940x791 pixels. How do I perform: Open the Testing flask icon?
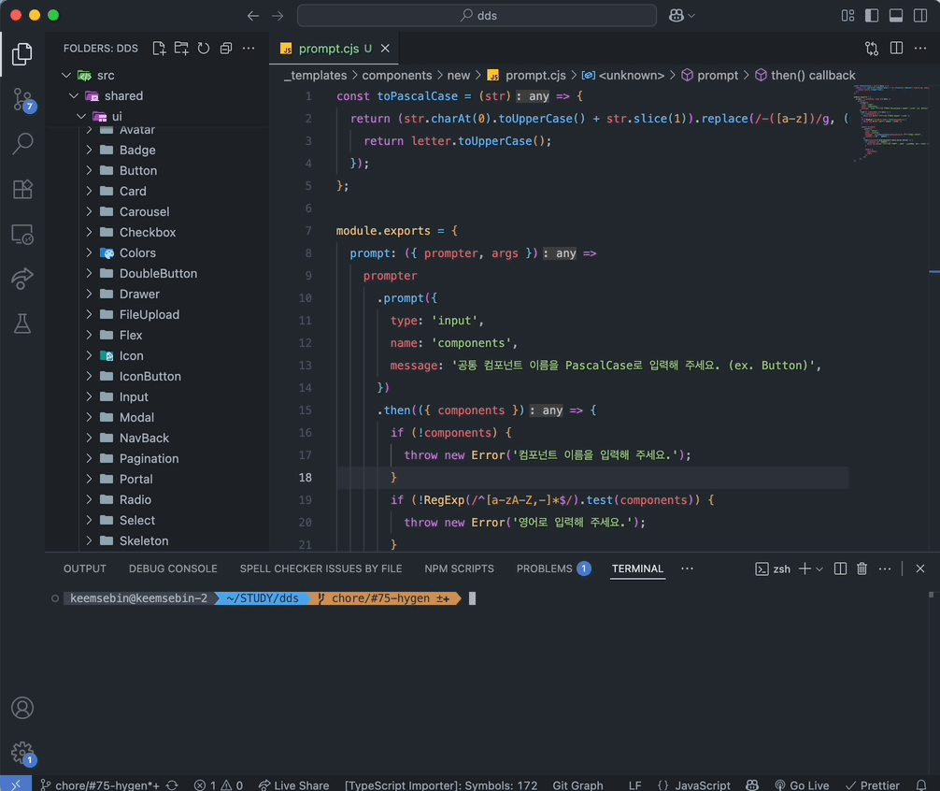(22, 324)
